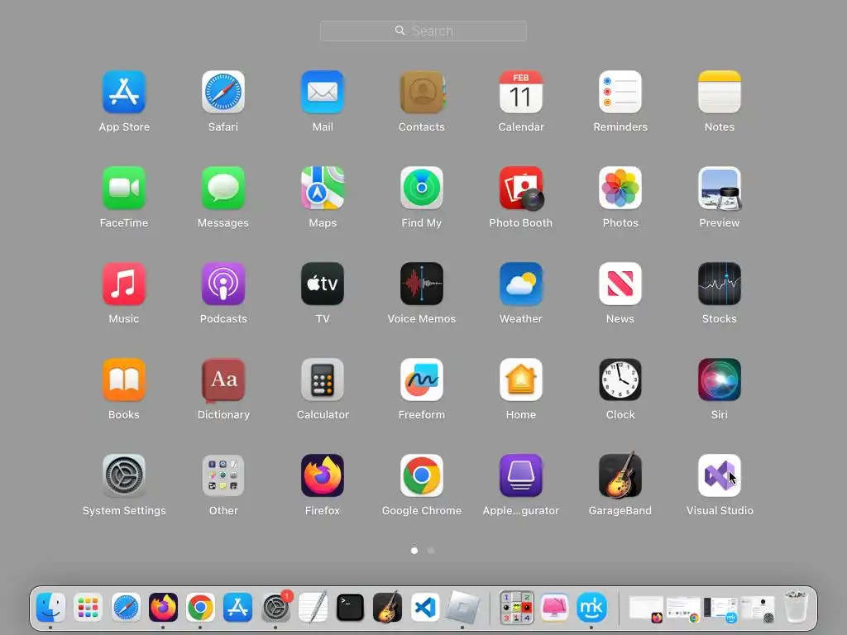This screenshot has height=635, width=847.
Task: Open the blue mk app in Dock
Action: coord(591,608)
